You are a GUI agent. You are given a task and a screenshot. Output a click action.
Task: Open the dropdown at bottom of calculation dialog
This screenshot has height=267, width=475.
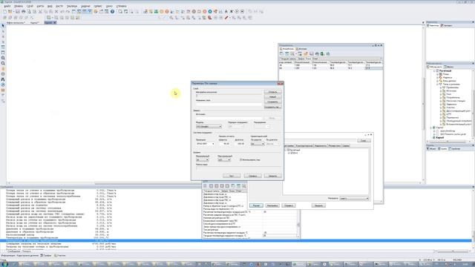coord(354,199)
